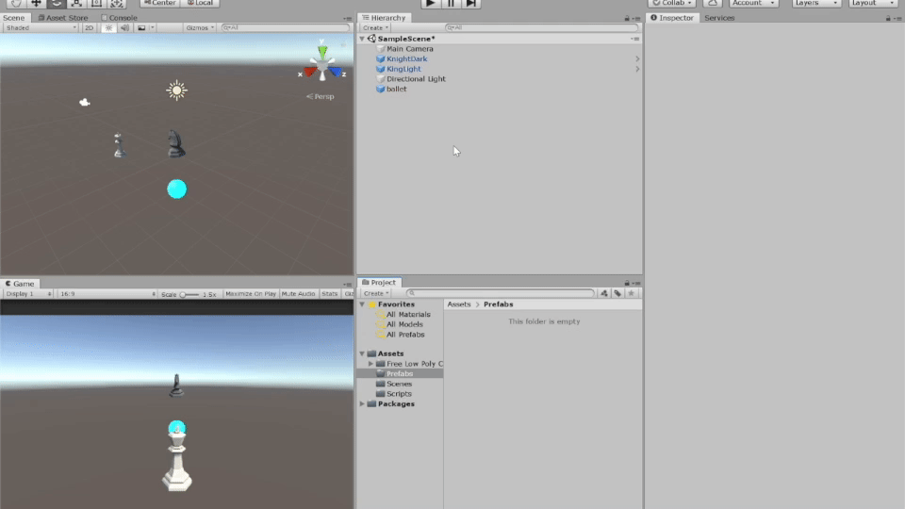Select KnightDark in the Hierarchy
Screen dimensions: 905x509
[x=406, y=58]
